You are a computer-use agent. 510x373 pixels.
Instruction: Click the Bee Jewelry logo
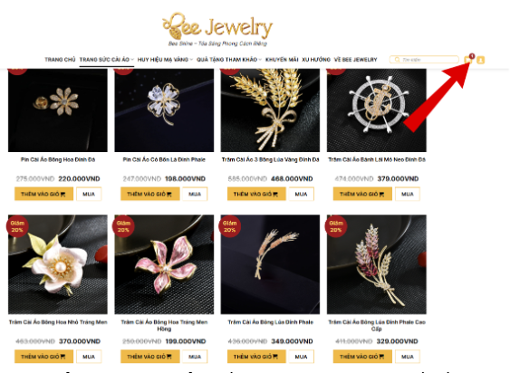[217, 29]
